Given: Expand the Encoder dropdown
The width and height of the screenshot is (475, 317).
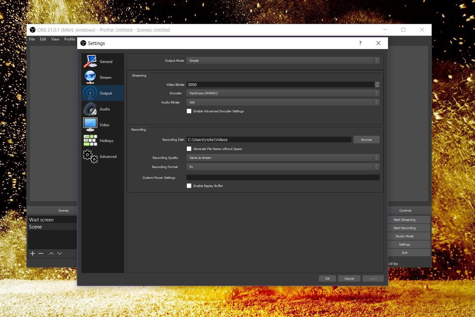Looking at the screenshot, I should click(x=283, y=93).
